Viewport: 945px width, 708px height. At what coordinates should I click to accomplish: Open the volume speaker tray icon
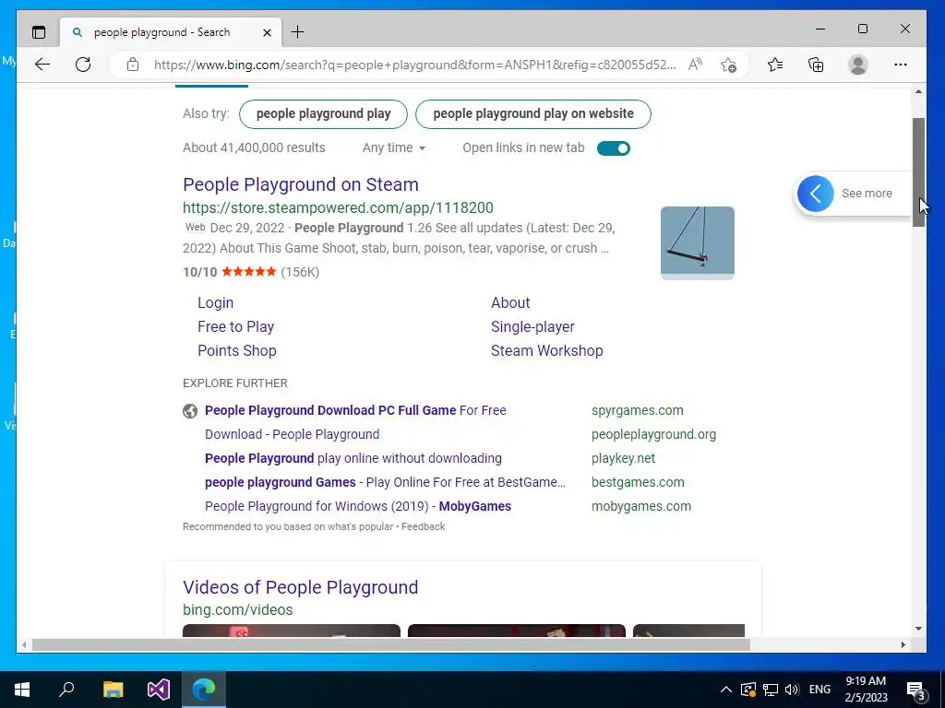tap(792, 690)
